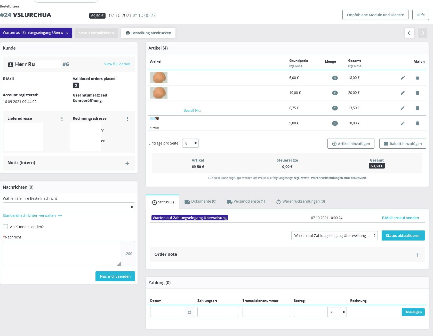Click Nachricht senden button

(x=115, y=276)
